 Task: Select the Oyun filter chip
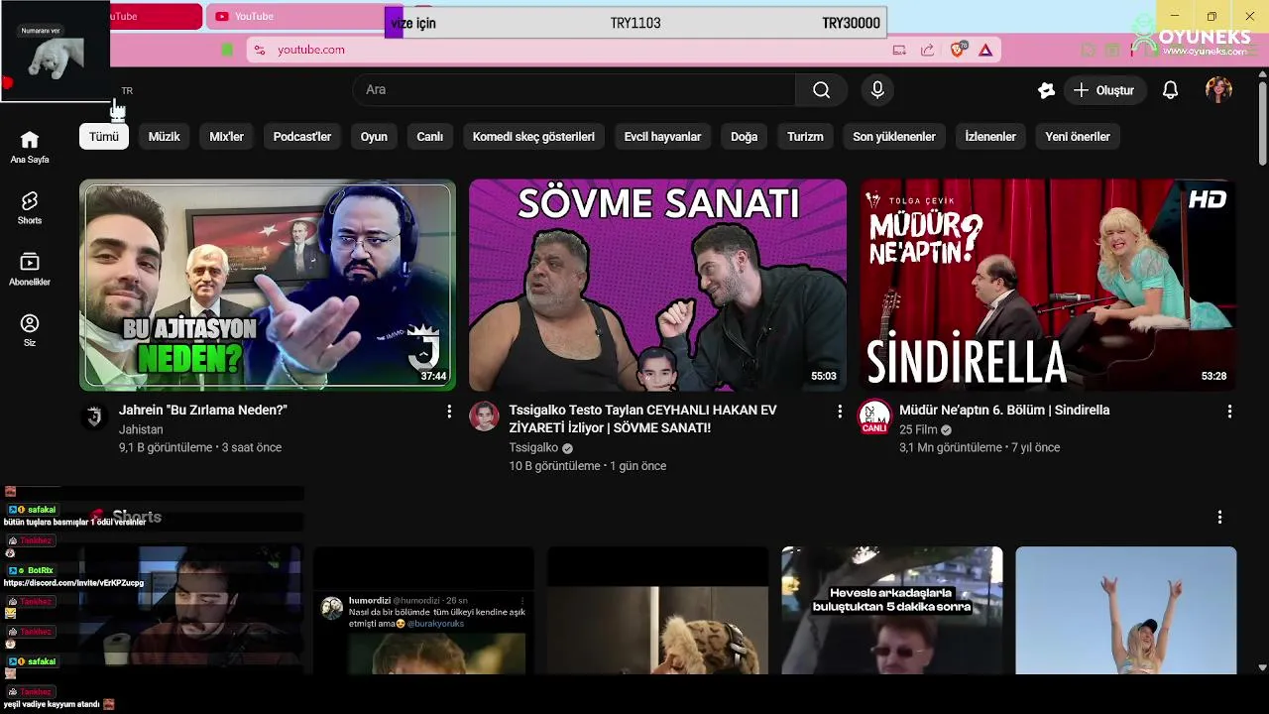coord(374,137)
